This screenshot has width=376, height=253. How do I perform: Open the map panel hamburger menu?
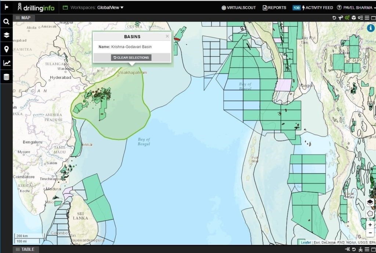[367, 18]
